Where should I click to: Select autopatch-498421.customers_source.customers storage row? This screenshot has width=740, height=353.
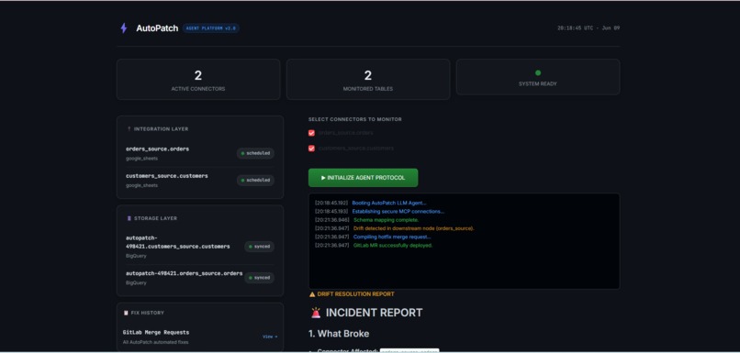[200, 247]
